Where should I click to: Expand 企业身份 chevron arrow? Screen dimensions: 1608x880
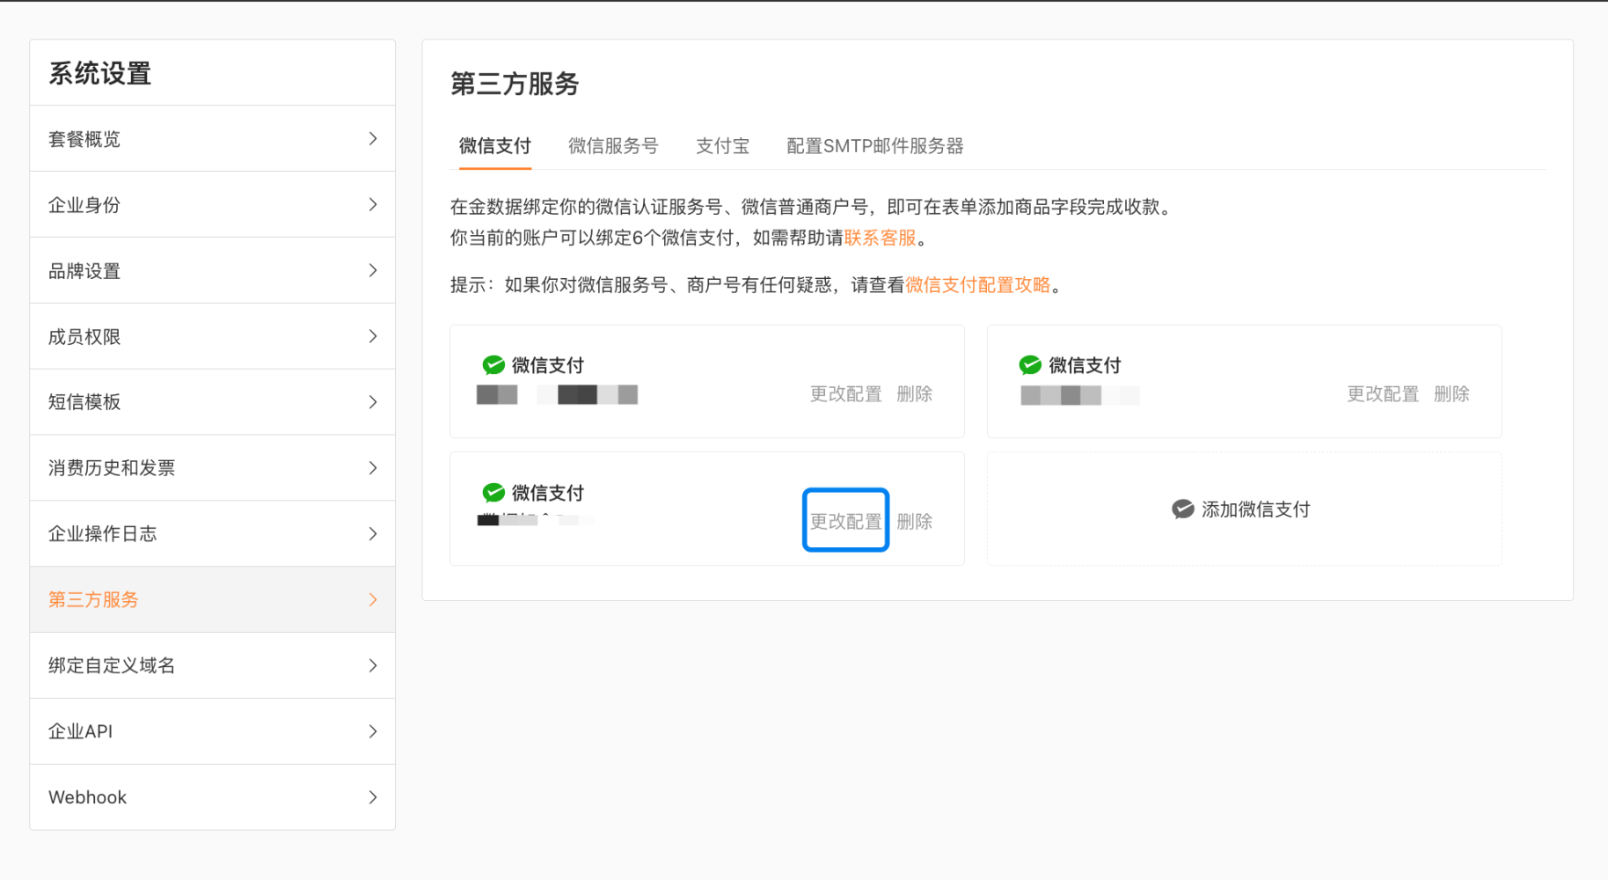pos(373,205)
